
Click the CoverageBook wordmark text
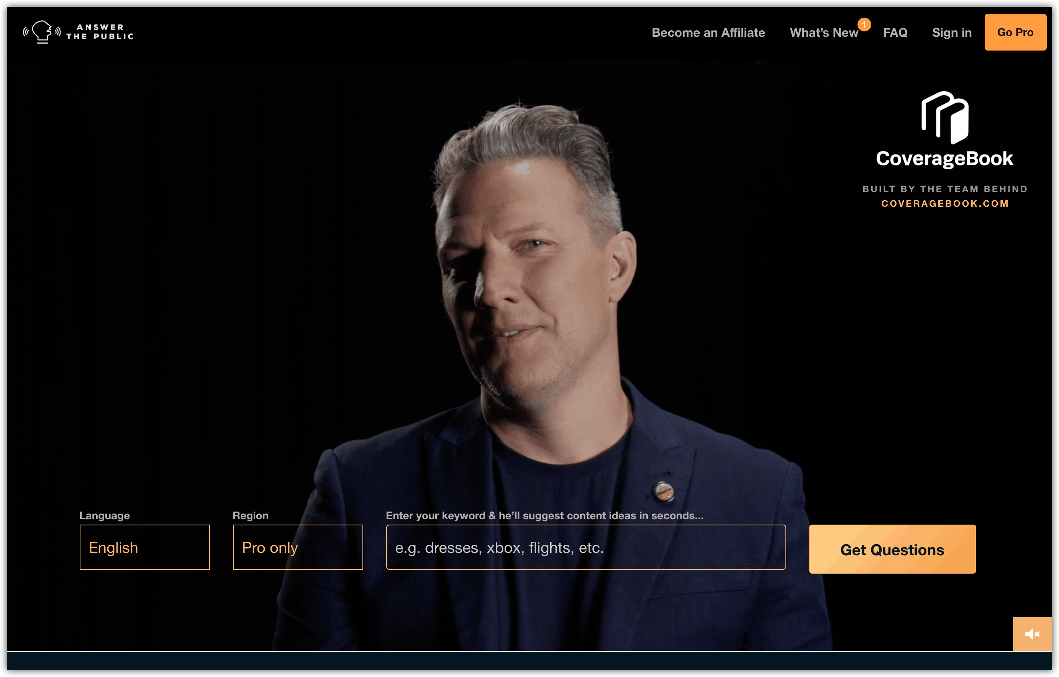[x=945, y=158]
